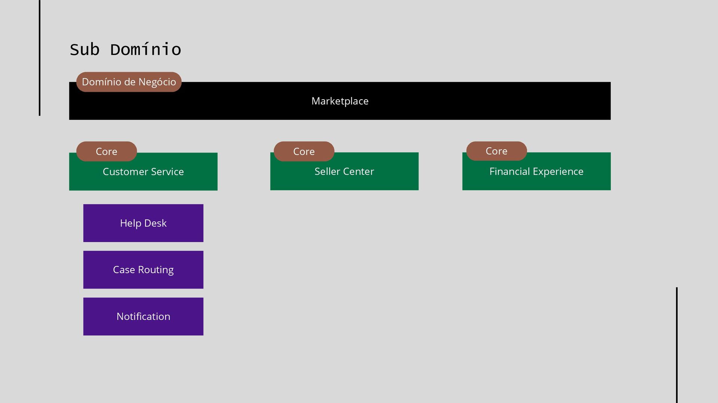Select the Seller Center green box
The image size is (718, 403).
coord(344,171)
